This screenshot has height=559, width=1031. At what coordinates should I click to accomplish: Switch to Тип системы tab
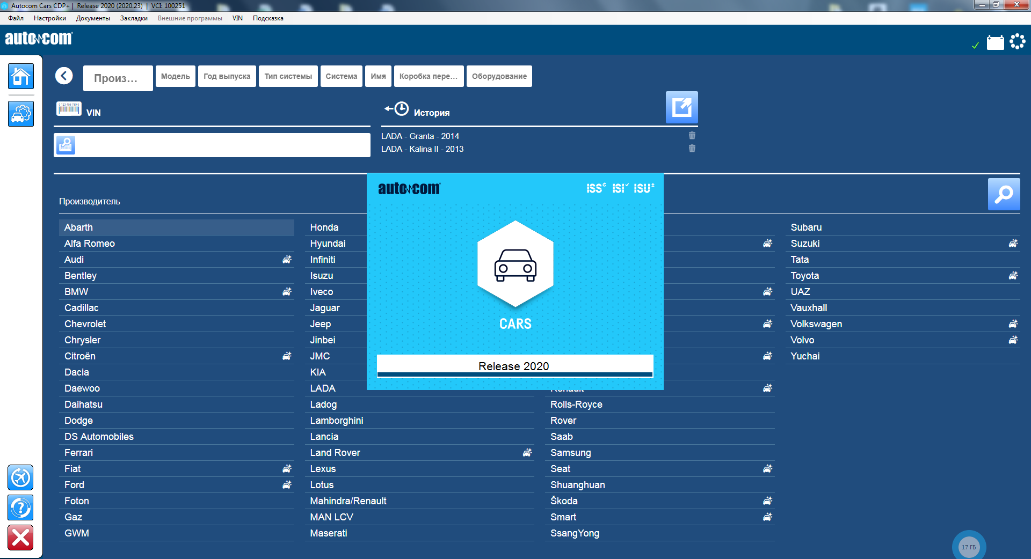pos(288,76)
